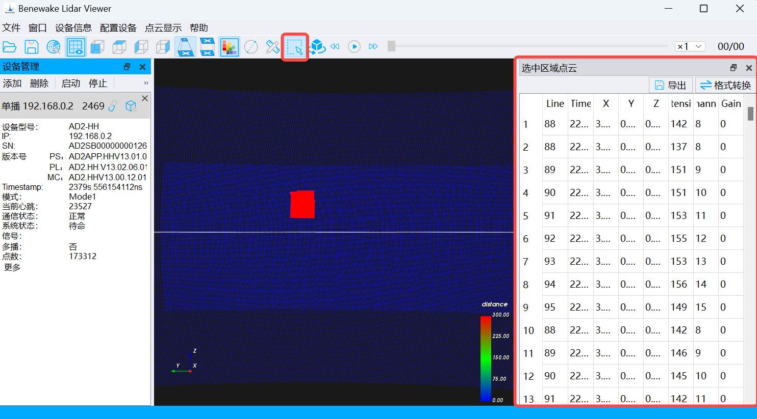Screen dimensions: 757x419
Task: Click the fast forward playback button
Action: point(373,46)
